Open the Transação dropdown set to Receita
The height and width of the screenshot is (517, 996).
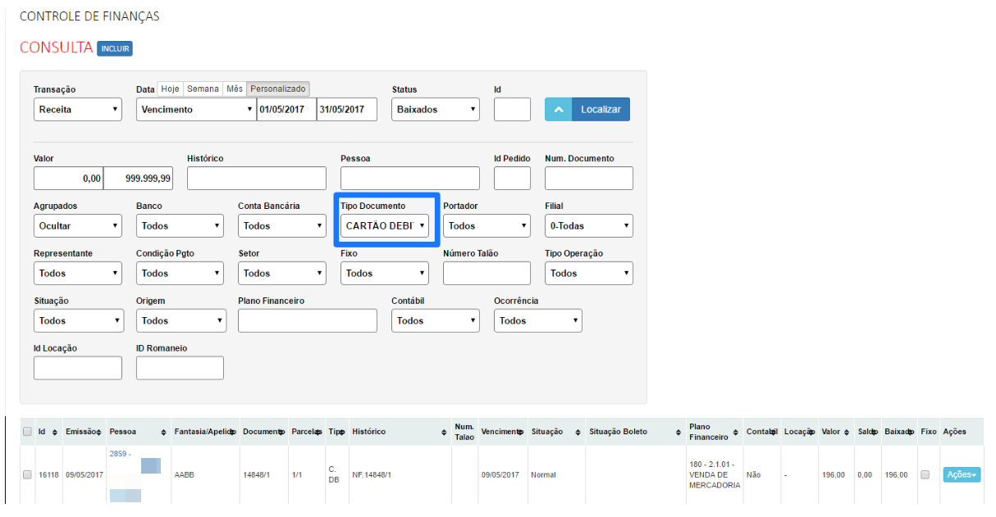[x=77, y=110]
